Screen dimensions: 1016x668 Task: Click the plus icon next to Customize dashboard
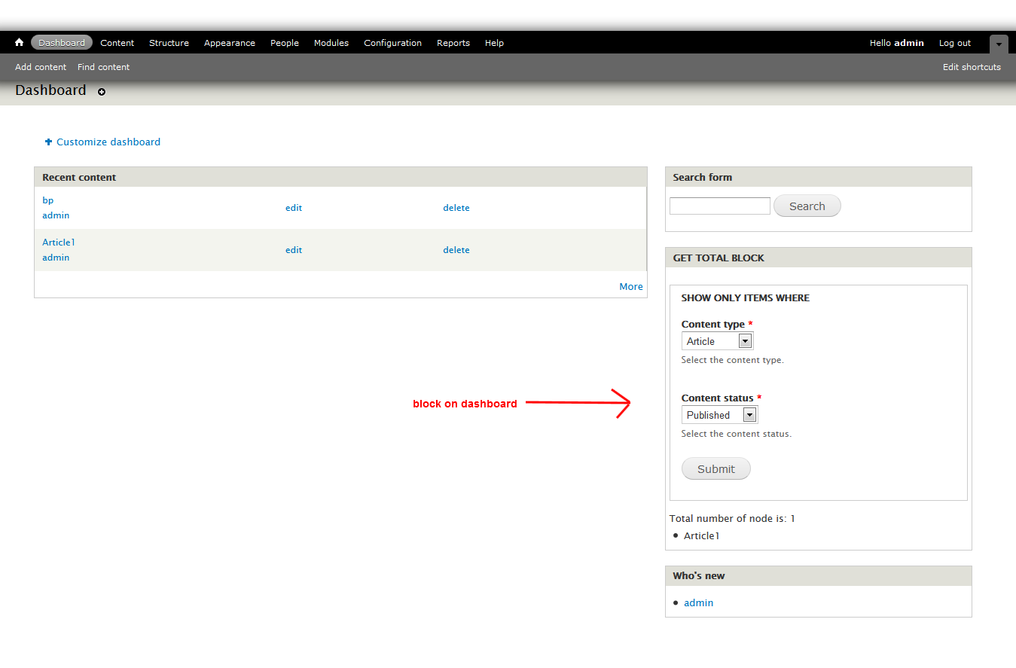point(47,142)
